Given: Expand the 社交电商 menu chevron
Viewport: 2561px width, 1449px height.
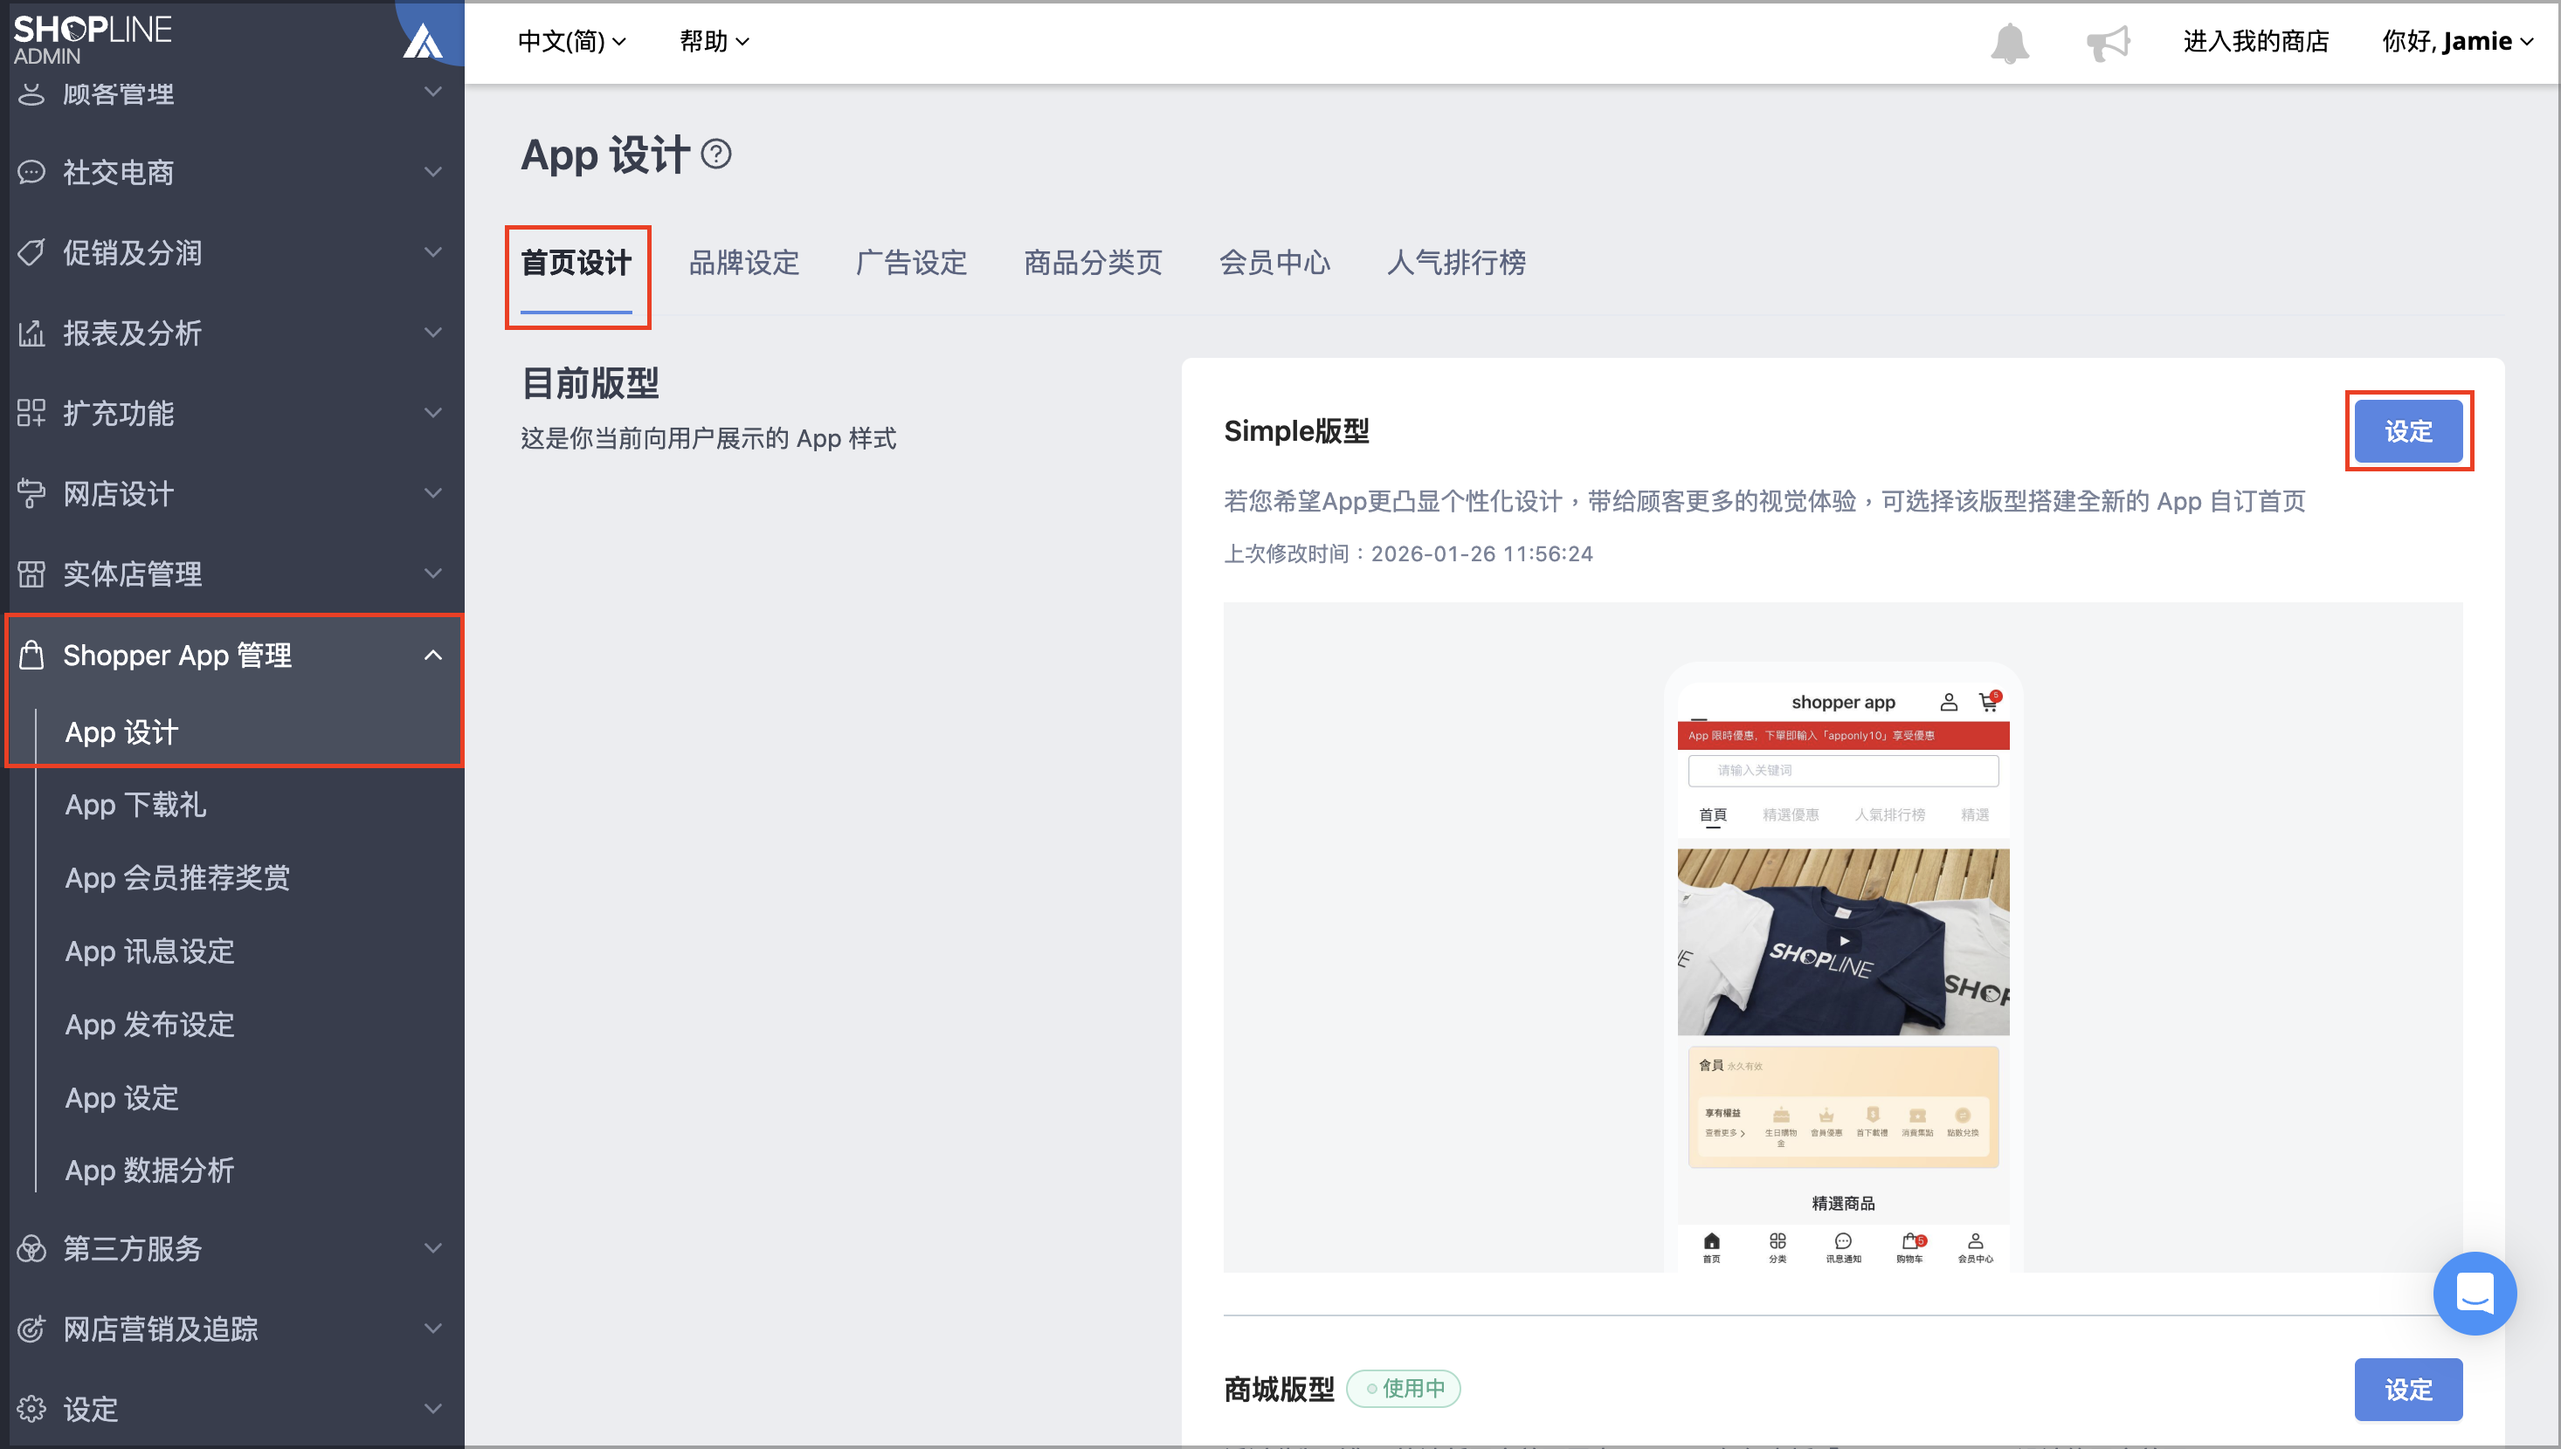Looking at the screenshot, I should click(x=433, y=172).
